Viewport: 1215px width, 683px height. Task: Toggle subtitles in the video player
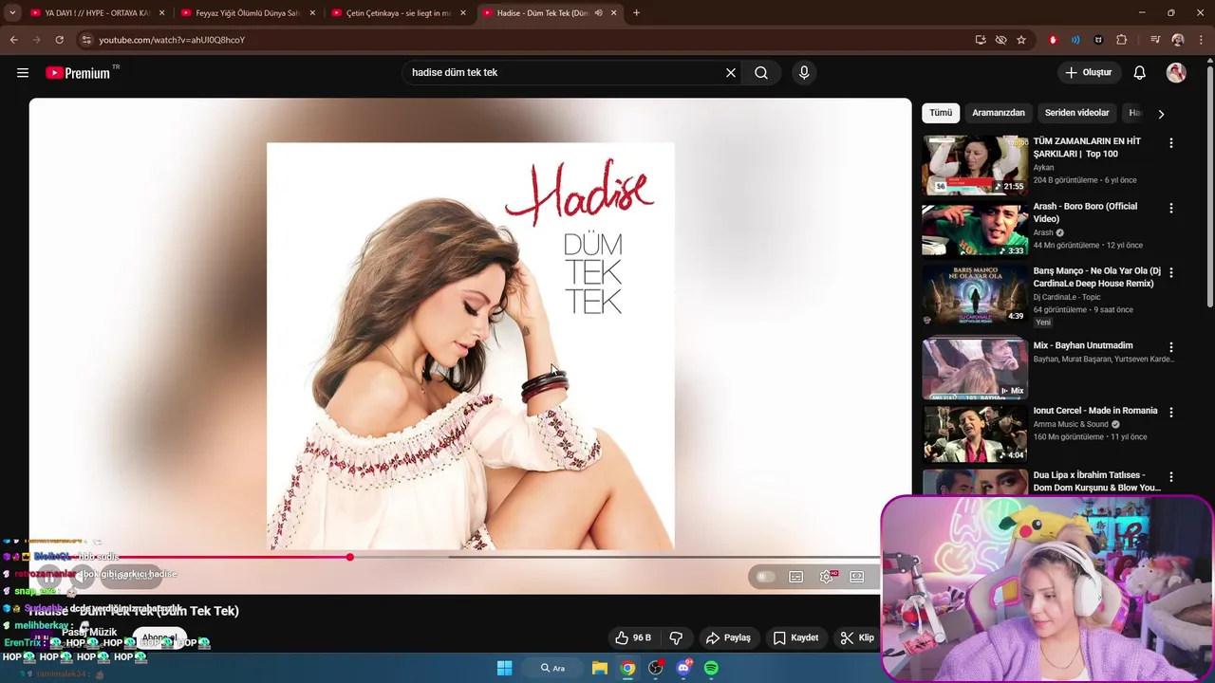pyautogui.click(x=796, y=576)
